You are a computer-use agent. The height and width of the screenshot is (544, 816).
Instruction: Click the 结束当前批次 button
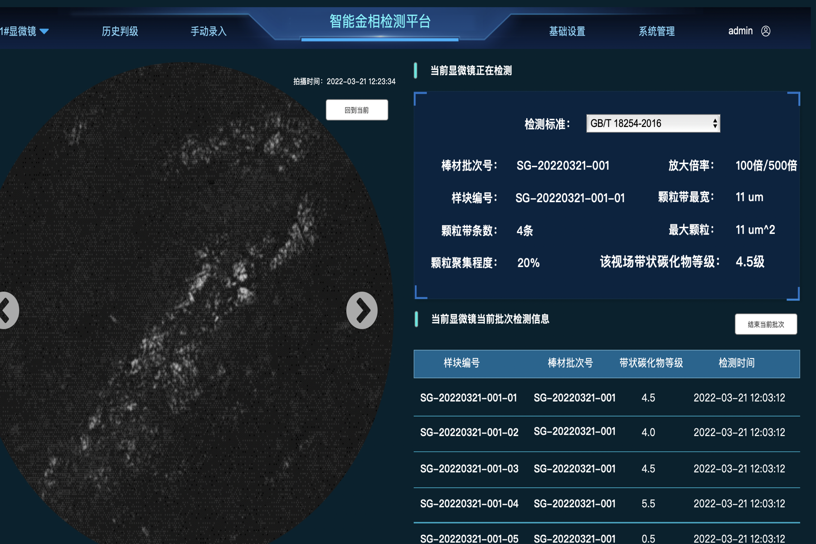[766, 324]
